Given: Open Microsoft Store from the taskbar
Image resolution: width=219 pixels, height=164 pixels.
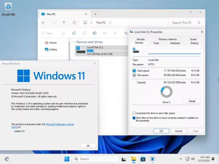Looking at the screenshot, I should tap(143, 159).
